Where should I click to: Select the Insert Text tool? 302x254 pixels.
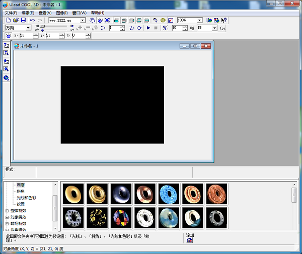[6, 45]
